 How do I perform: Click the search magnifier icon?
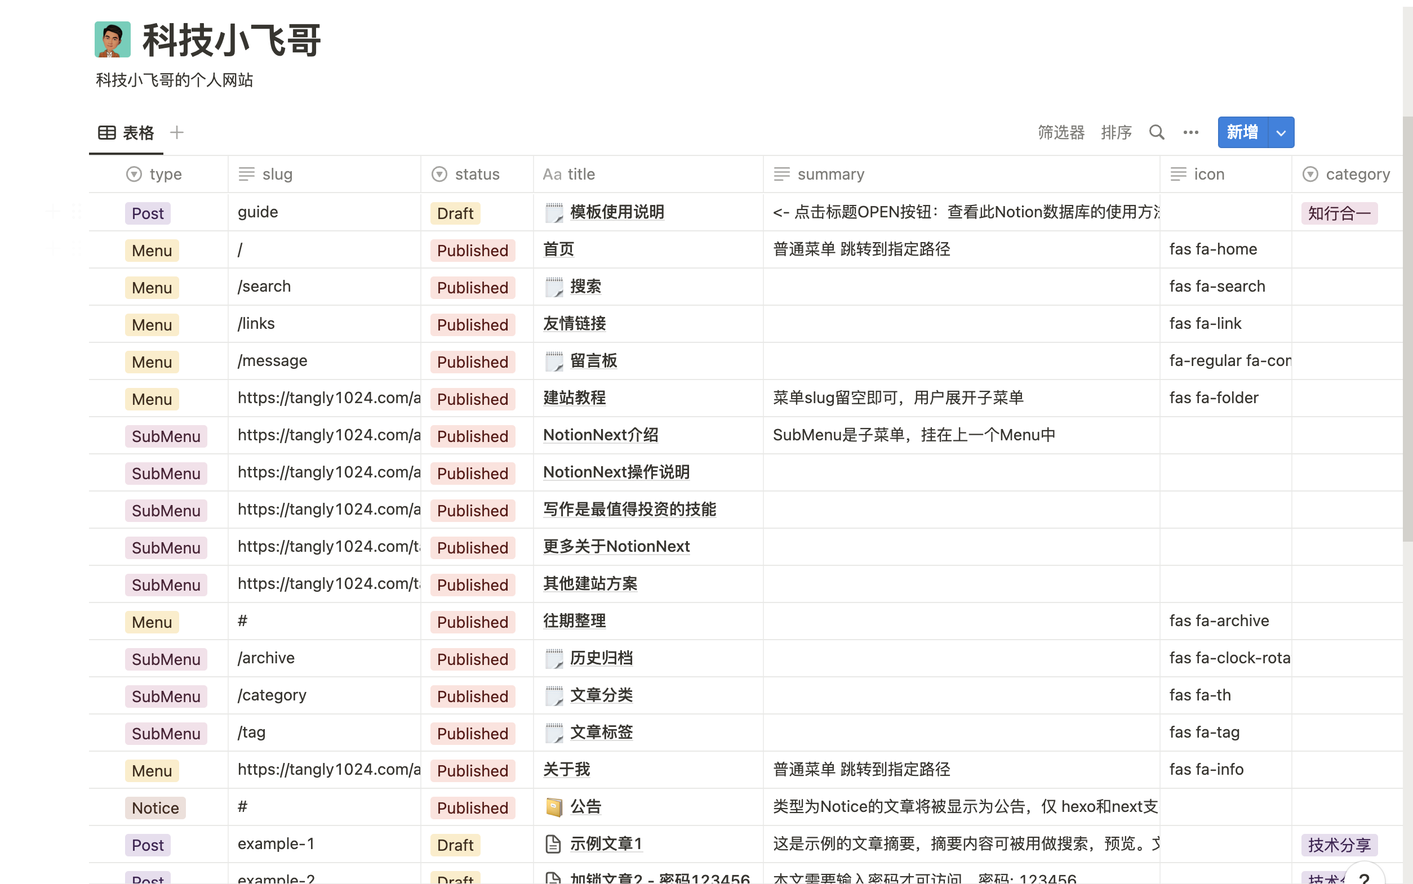point(1156,132)
